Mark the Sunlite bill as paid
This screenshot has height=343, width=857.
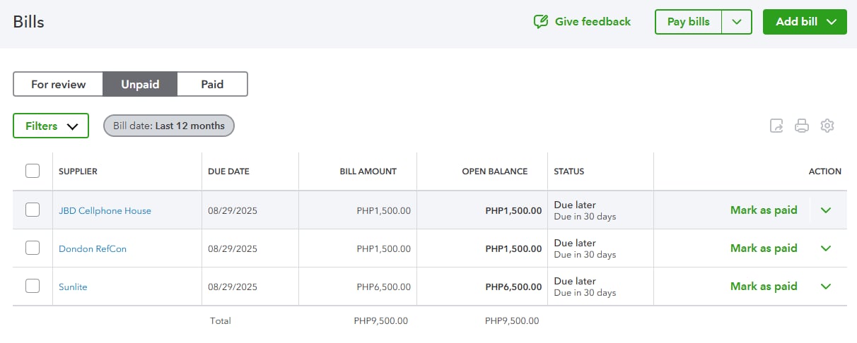[x=763, y=287]
